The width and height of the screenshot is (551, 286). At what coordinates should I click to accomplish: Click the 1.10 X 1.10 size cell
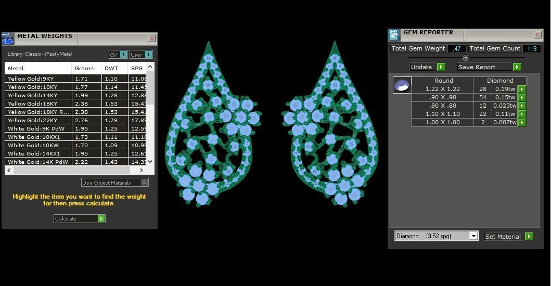442,114
